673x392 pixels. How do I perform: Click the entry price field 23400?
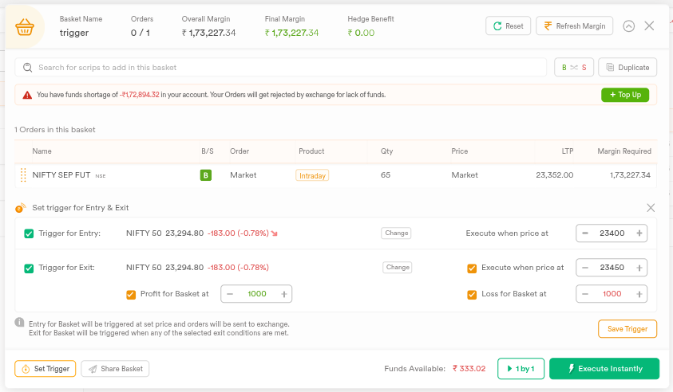click(612, 233)
